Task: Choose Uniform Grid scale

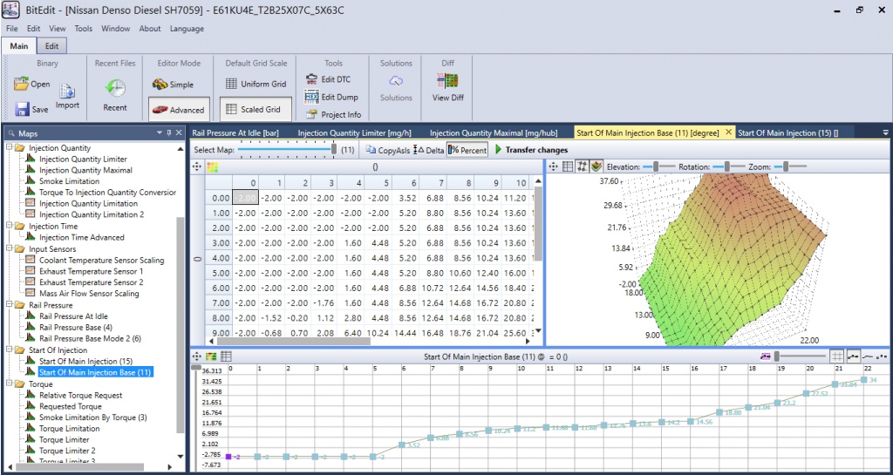Action: point(256,85)
